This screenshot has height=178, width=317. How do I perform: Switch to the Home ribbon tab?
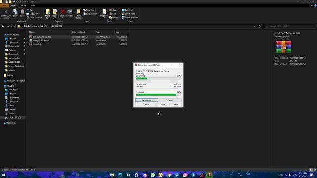14,6
